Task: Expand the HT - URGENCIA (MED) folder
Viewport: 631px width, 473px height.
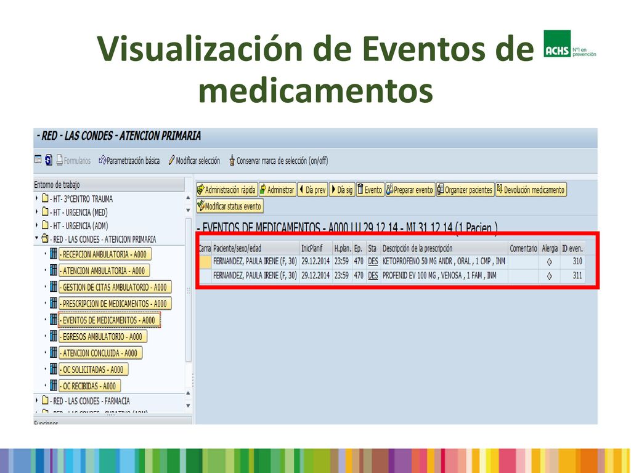Action: (x=36, y=212)
